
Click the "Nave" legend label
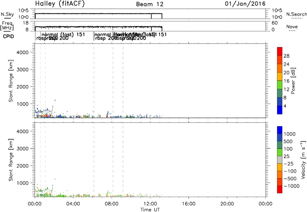[x=292, y=26]
